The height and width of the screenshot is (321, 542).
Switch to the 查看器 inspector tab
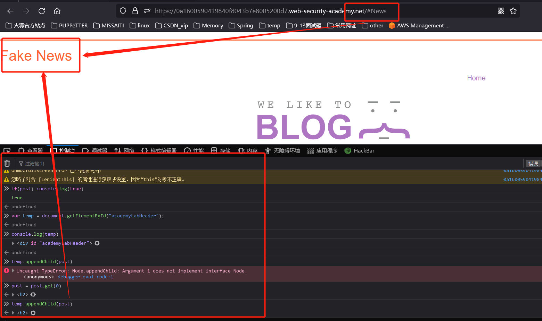[x=31, y=151]
